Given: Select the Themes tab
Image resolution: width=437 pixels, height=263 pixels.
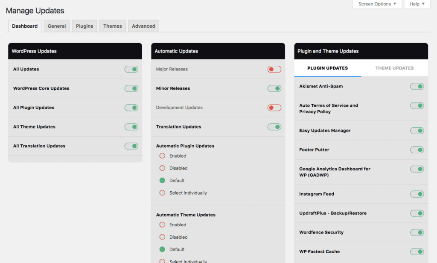Looking at the screenshot, I should 113,26.
